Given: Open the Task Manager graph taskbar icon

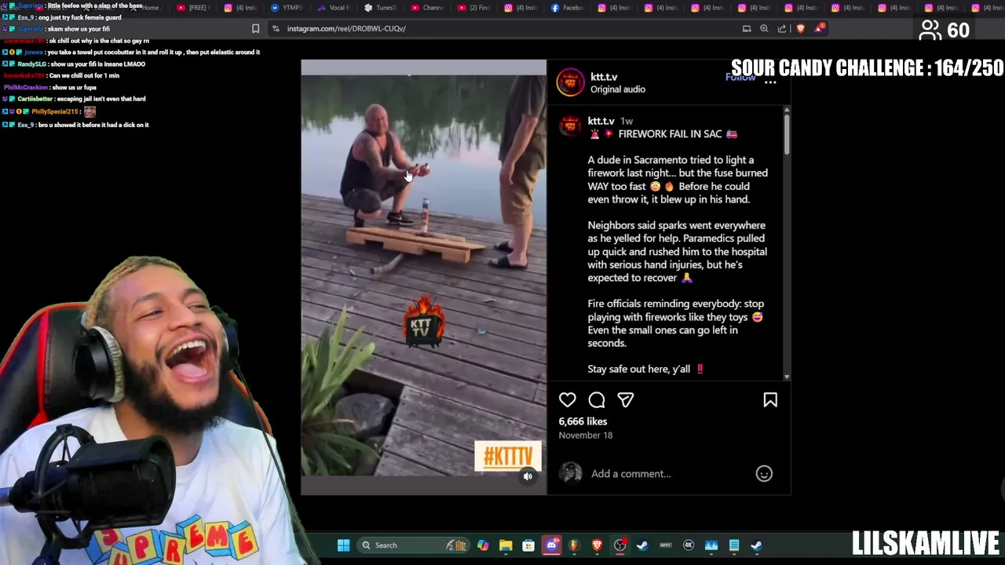Looking at the screenshot, I should pyautogui.click(x=711, y=545).
